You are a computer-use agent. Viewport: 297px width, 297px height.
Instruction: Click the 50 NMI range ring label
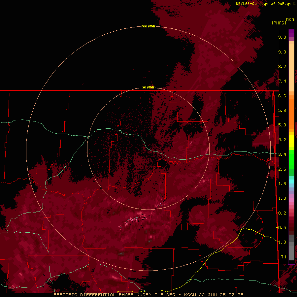tap(148, 87)
